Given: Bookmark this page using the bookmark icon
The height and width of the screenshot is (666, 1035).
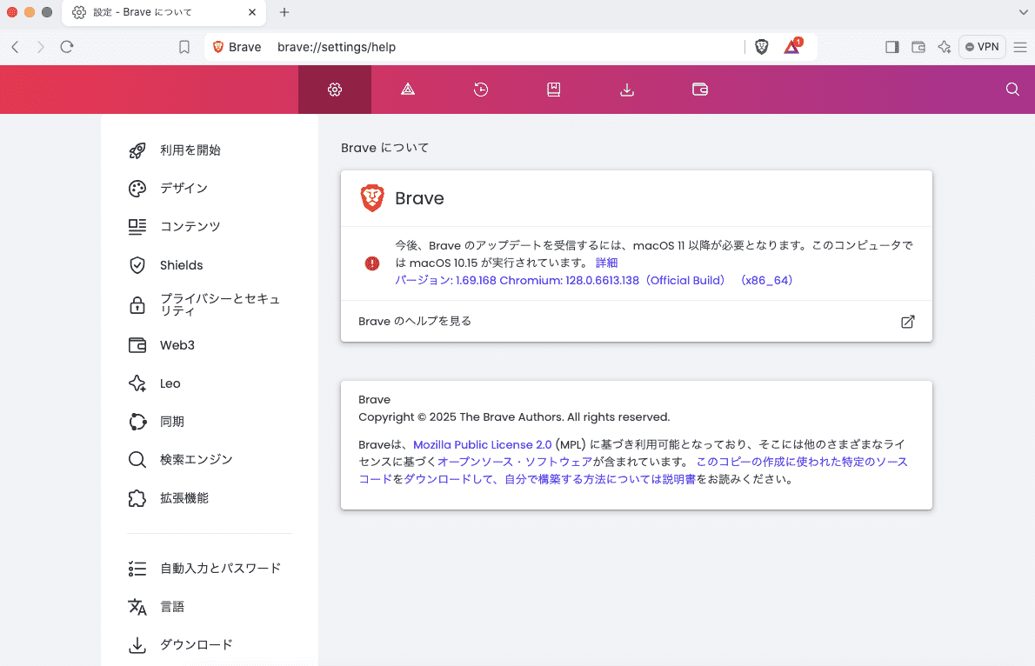Looking at the screenshot, I should click(x=184, y=46).
